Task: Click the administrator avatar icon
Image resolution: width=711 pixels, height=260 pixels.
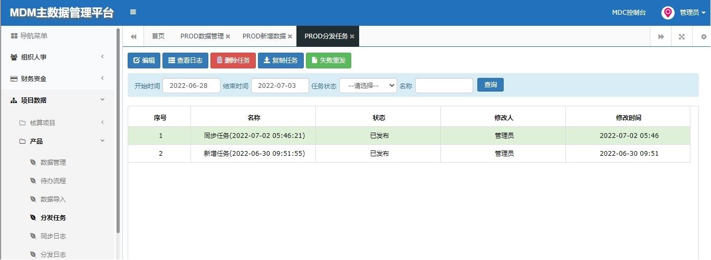Action: pos(668,13)
